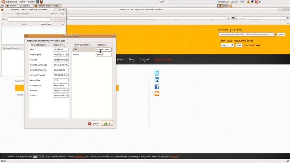This screenshot has height=163, width=290.
Task: Click the warning triangle tray icon
Action: (248, 2)
